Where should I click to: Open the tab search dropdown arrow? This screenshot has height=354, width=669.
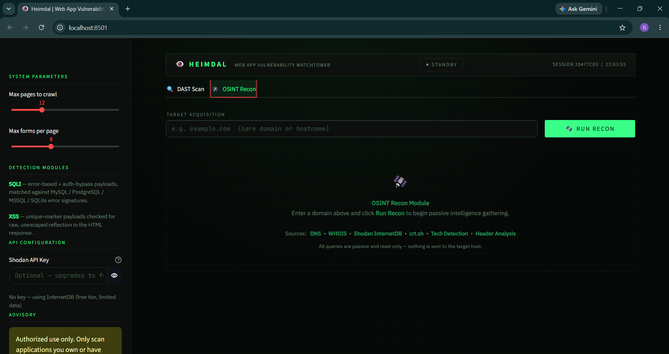click(9, 9)
